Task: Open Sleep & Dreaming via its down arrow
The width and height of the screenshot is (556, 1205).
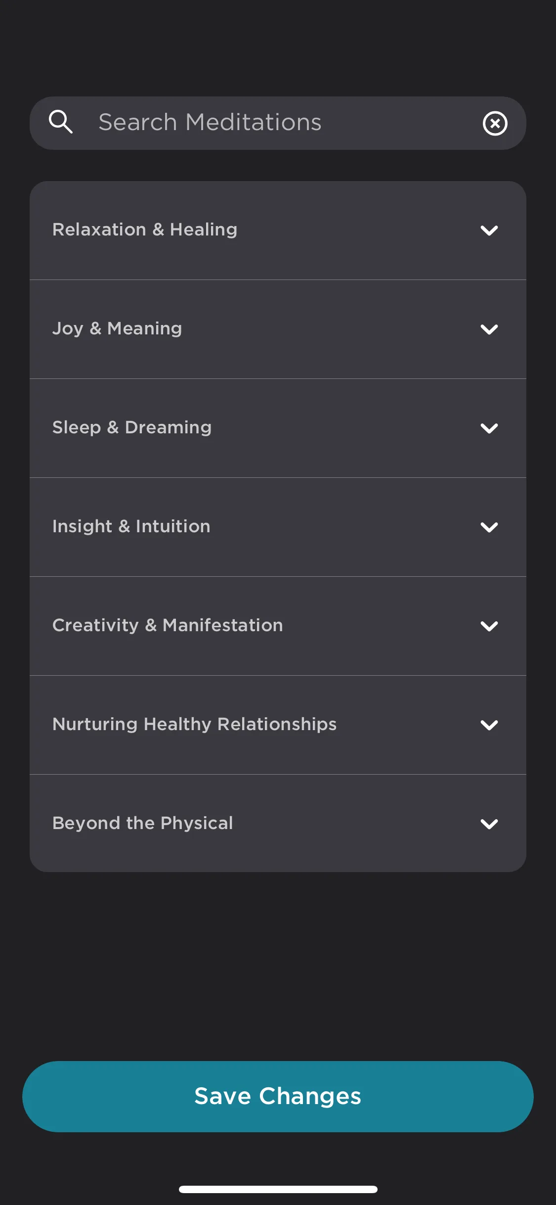Action: 489,428
